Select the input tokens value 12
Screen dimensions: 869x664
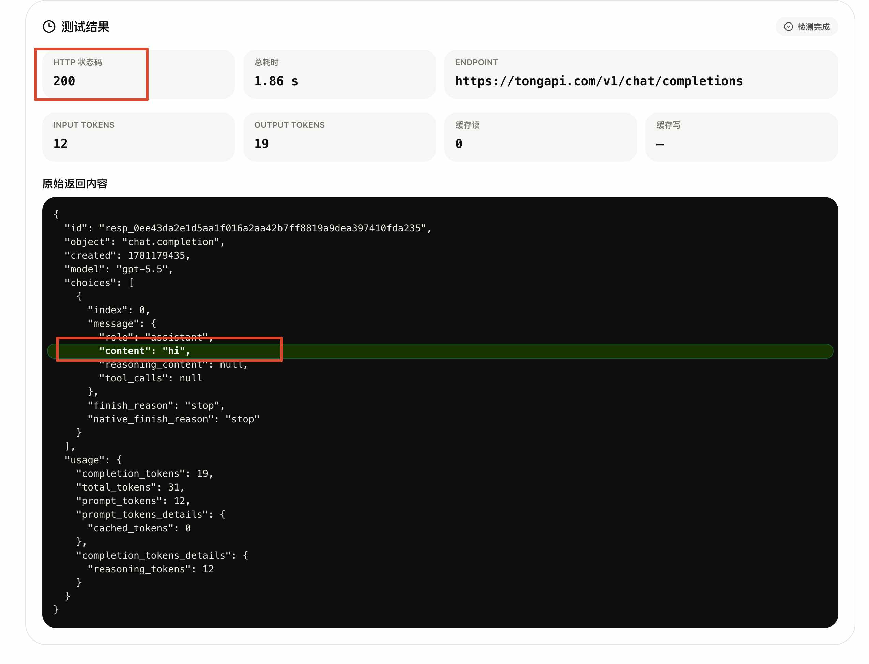(60, 144)
